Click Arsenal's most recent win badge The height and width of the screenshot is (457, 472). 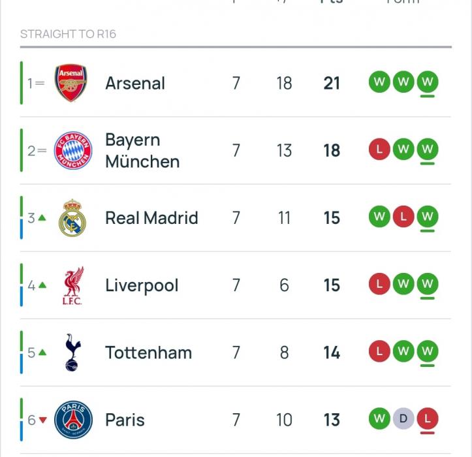point(428,82)
